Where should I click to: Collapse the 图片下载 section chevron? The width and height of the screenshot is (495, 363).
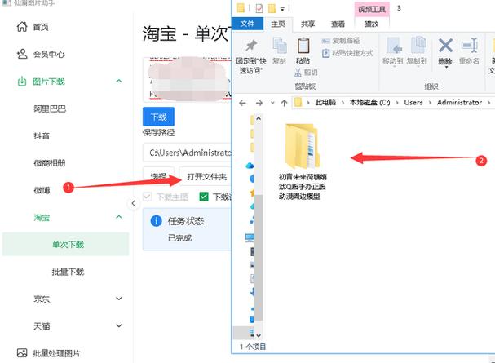click(119, 82)
